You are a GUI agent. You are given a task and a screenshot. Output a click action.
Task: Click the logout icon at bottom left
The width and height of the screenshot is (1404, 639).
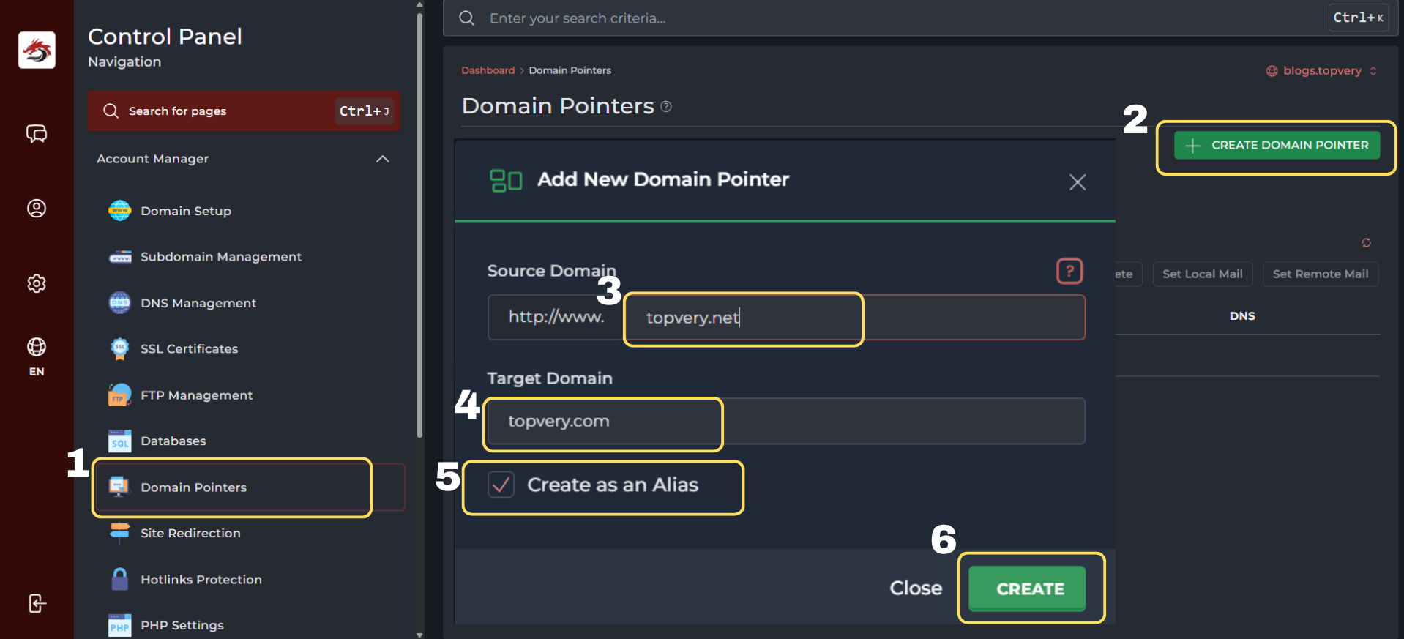[37, 603]
